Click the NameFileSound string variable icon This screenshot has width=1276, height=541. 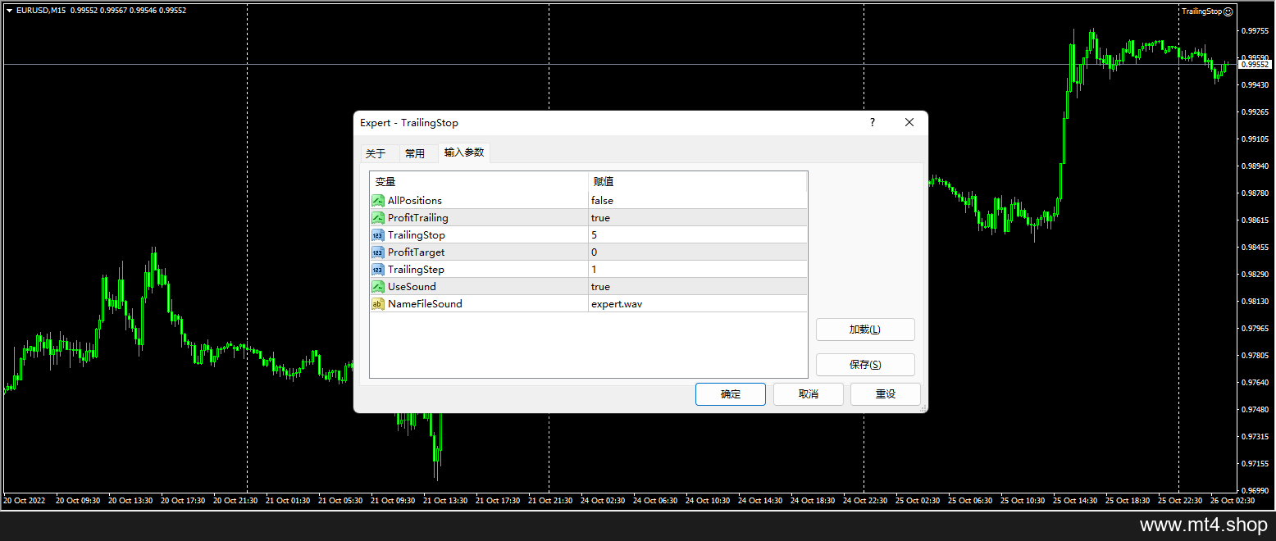378,303
